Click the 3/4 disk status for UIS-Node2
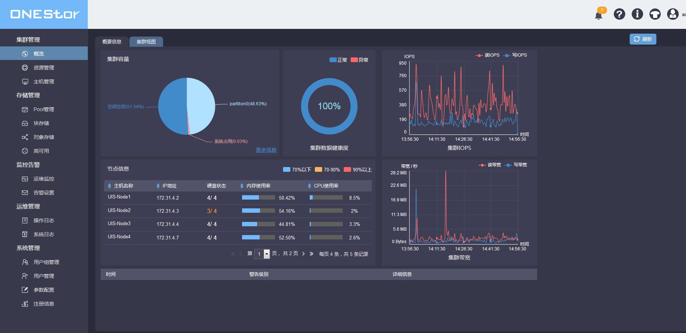 (x=212, y=211)
